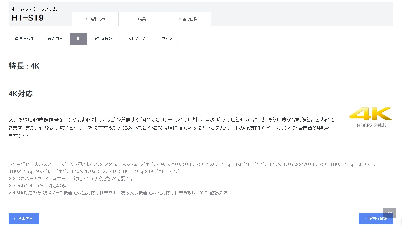Click the 4K対応 subheading
The height and width of the screenshot is (229, 402).
[x=21, y=94]
